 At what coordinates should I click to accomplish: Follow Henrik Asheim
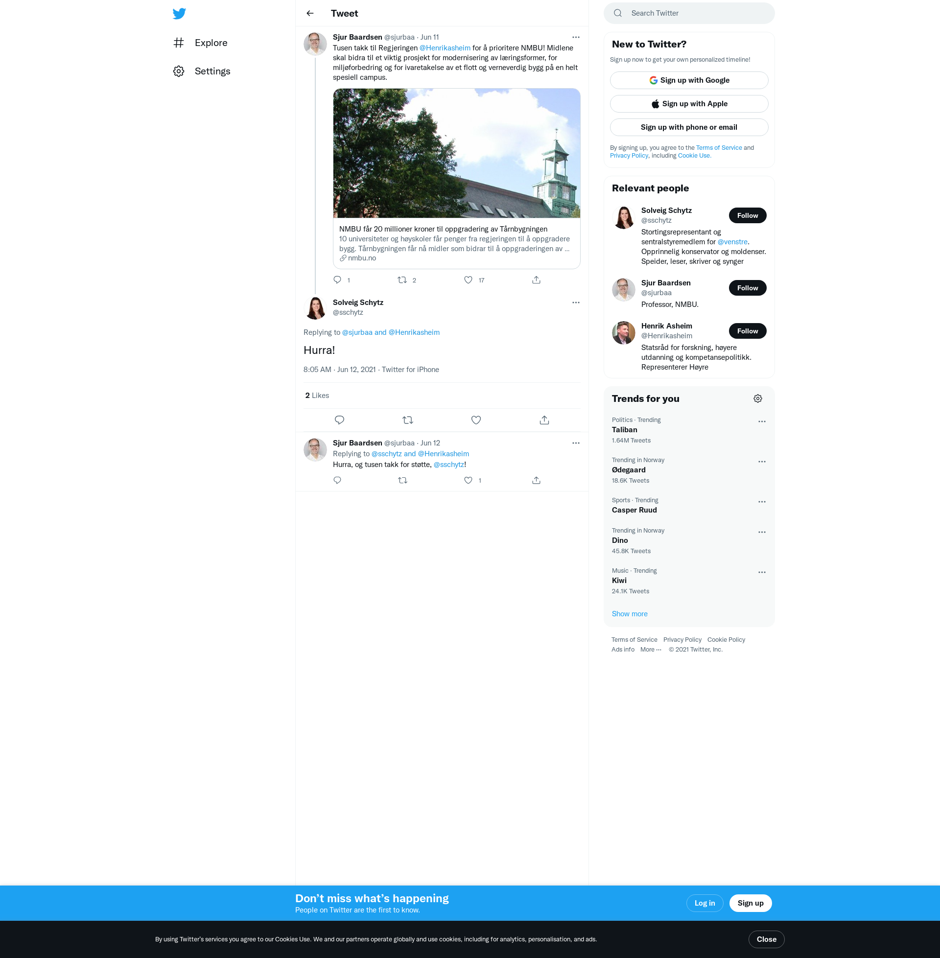pyautogui.click(x=747, y=331)
